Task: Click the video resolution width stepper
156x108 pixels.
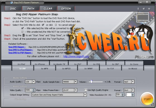Action: [x=123, y=95]
